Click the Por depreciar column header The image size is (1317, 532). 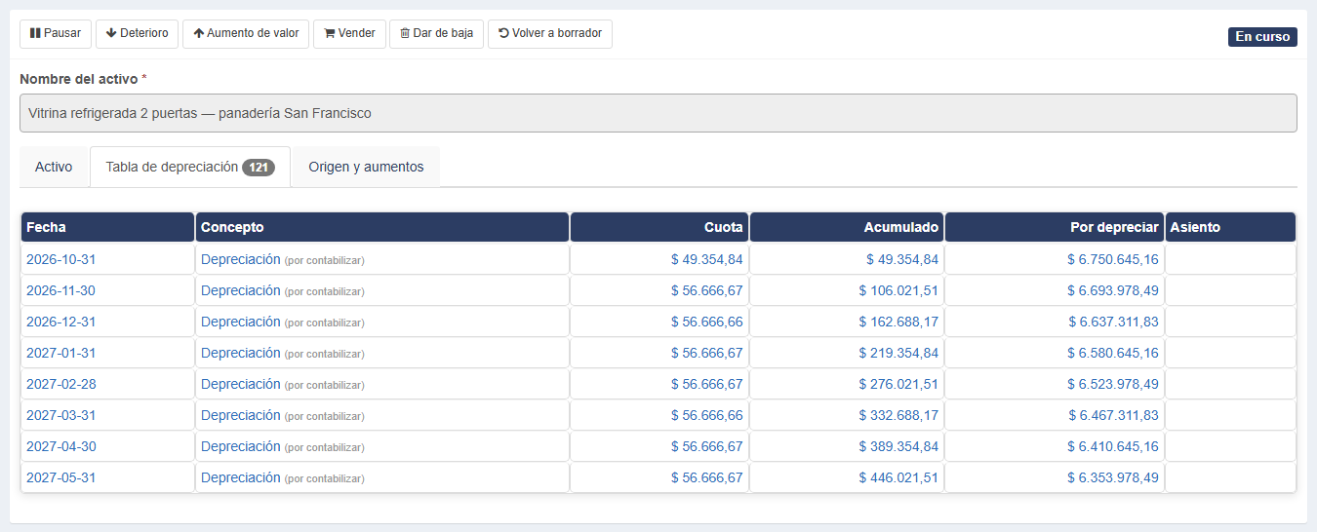[x=1055, y=227]
